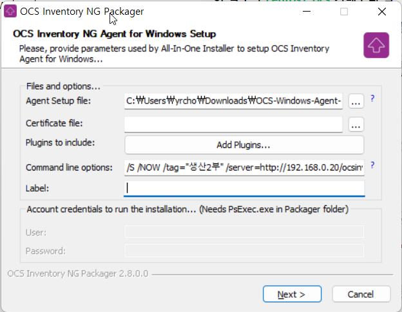Viewport: 402px width, 312px height.
Task: Open help for Agent Setup file
Action: [372, 98]
